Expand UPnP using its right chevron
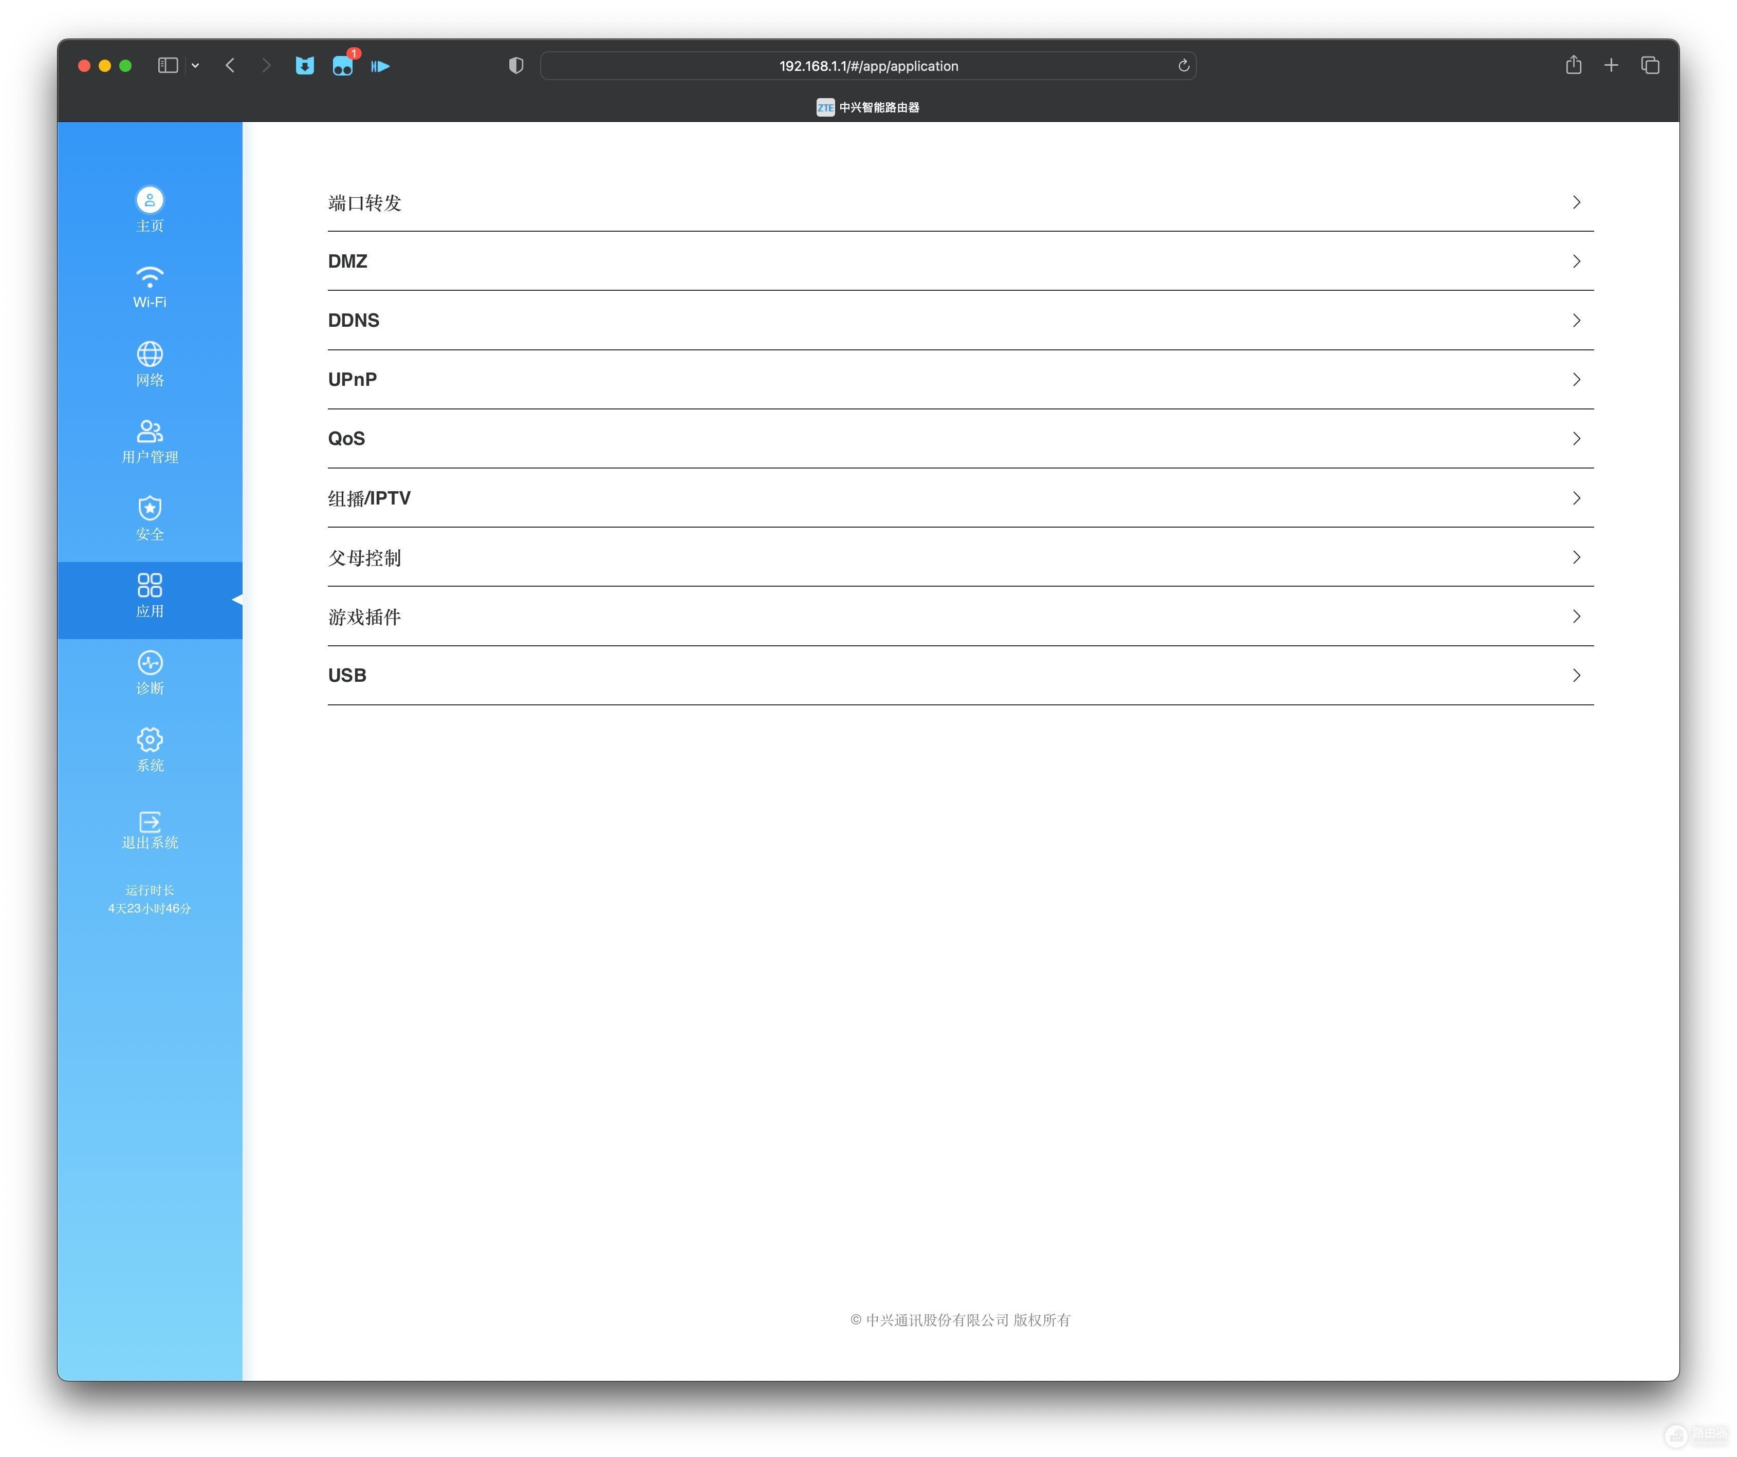Screen dimensions: 1737x1457 1577,380
